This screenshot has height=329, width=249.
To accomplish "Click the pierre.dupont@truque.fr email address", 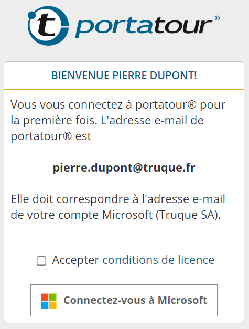I will pyautogui.click(x=124, y=168).
